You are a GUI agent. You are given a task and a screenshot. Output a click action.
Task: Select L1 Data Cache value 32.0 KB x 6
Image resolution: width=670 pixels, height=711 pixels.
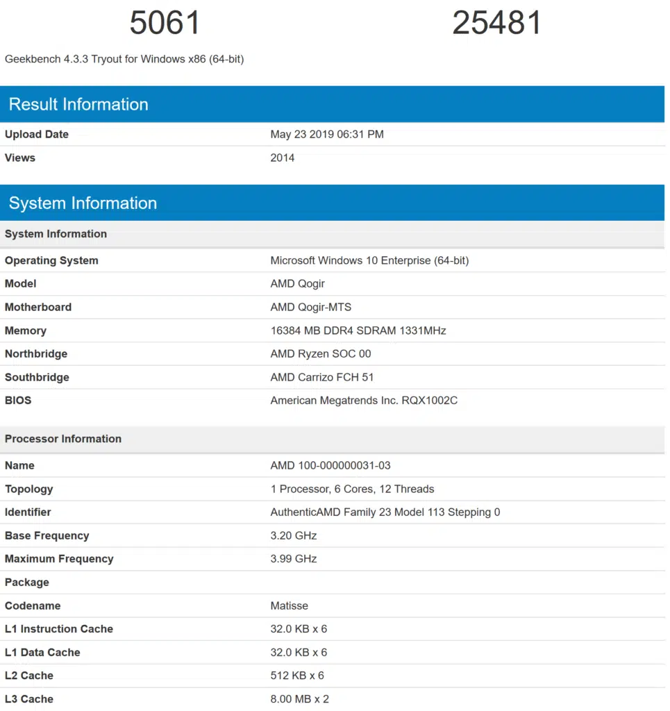click(299, 653)
